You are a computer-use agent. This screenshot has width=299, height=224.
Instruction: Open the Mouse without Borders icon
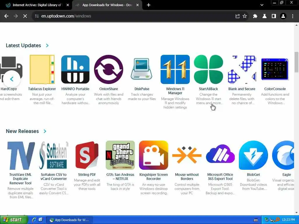[187, 155]
